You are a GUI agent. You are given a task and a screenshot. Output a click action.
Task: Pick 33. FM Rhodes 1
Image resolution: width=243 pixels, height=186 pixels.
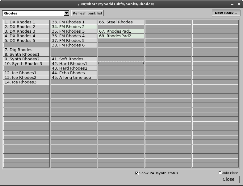click(73, 22)
